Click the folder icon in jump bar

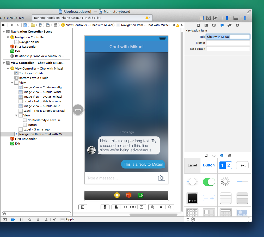click(33, 25)
